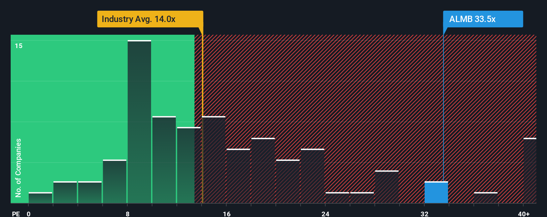Click the x-axis label 16

pyautogui.click(x=226, y=214)
